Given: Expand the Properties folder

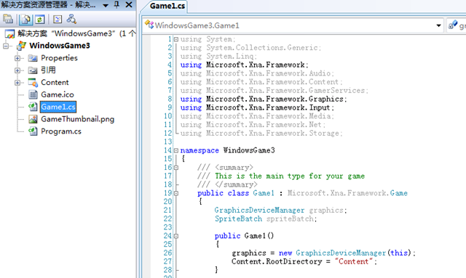Looking at the screenshot, I should pyautogui.click(x=17, y=58).
